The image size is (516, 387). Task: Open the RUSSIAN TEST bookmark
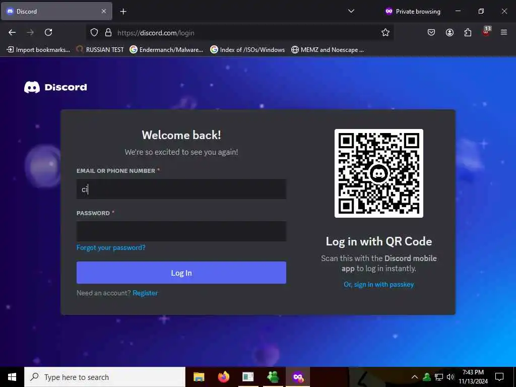[x=100, y=50]
